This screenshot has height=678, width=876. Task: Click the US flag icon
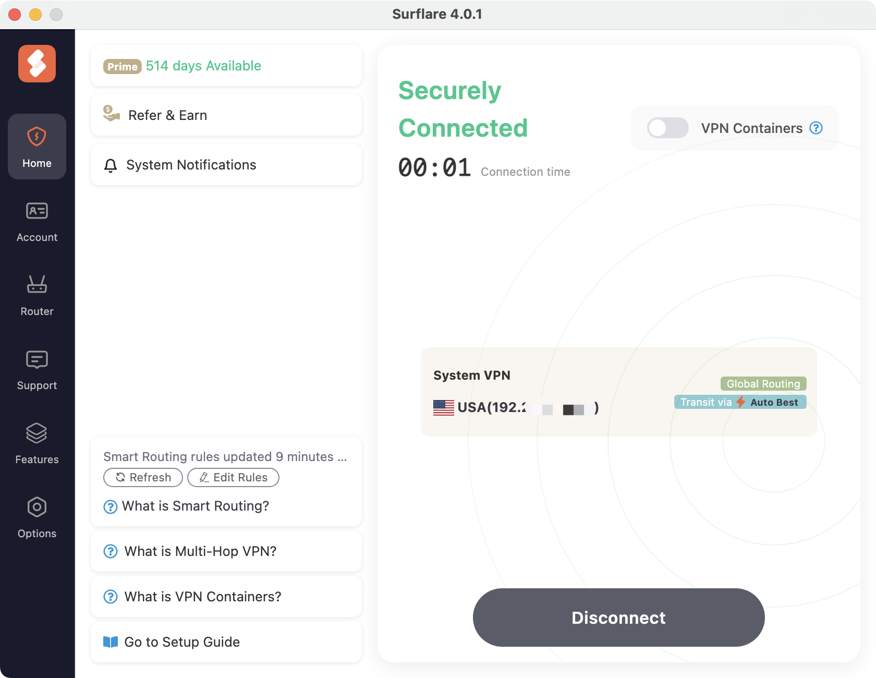pos(443,407)
